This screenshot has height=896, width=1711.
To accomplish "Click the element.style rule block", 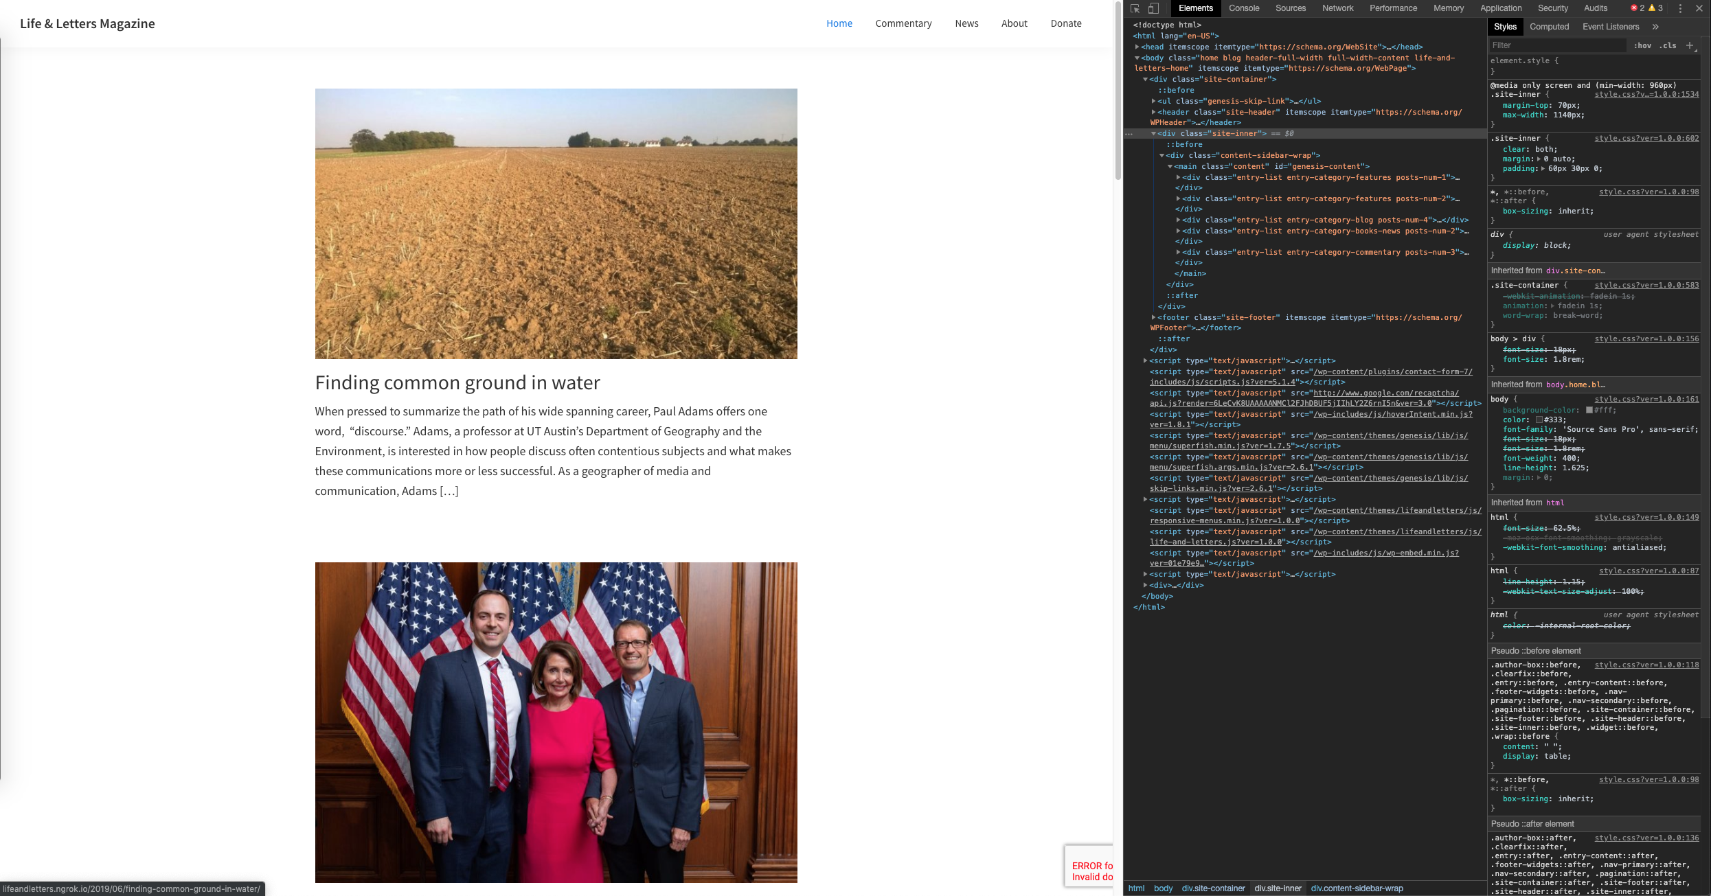I will tap(1594, 66).
